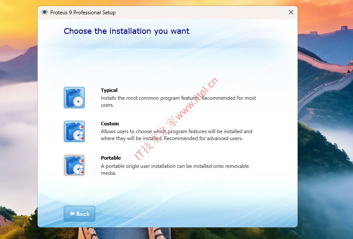The height and width of the screenshot is (239, 353).
Task: Click the 'Allows users to choose which program features' description
Action: [177, 135]
